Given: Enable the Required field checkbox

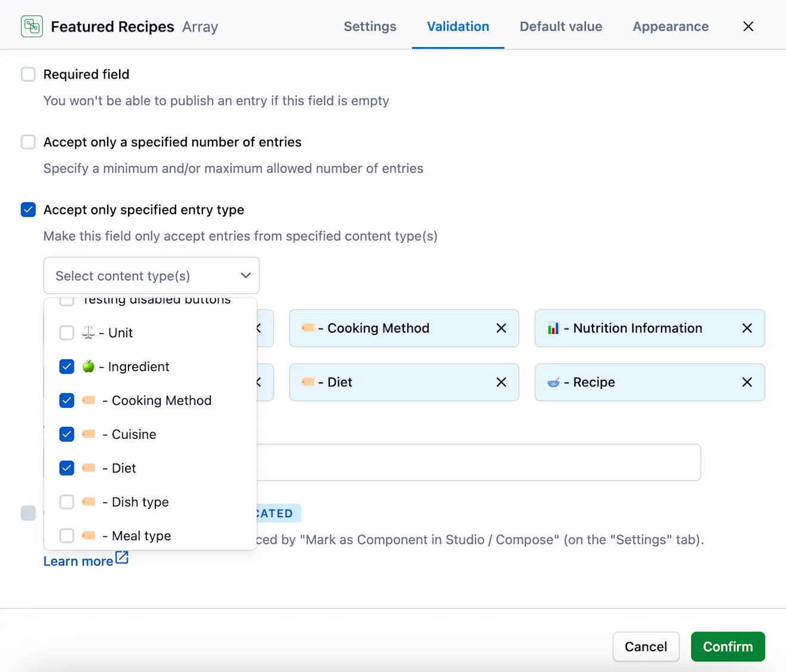Looking at the screenshot, I should pos(28,74).
